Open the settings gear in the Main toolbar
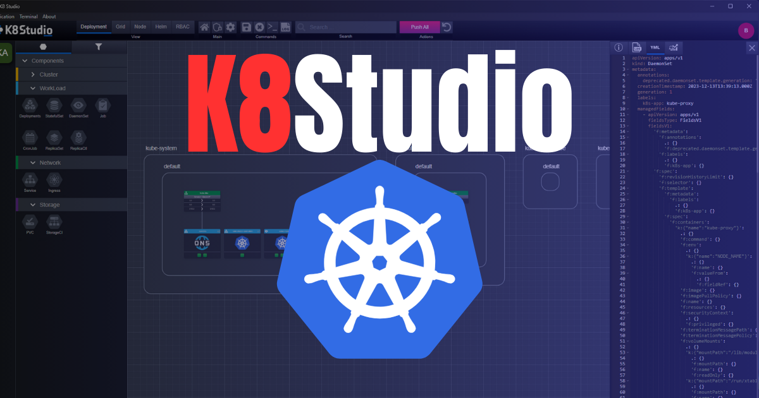Viewport: 759px width, 398px height. (231, 27)
